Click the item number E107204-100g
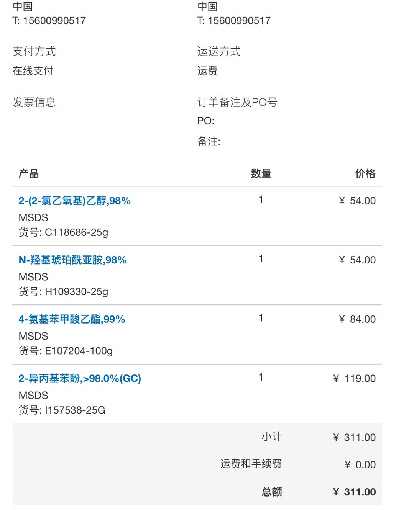 [x=79, y=351]
